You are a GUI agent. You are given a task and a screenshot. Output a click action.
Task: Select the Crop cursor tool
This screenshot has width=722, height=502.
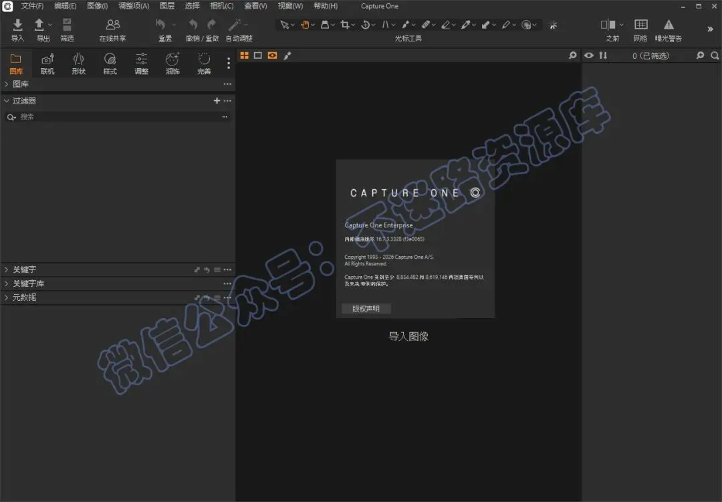(x=345, y=25)
